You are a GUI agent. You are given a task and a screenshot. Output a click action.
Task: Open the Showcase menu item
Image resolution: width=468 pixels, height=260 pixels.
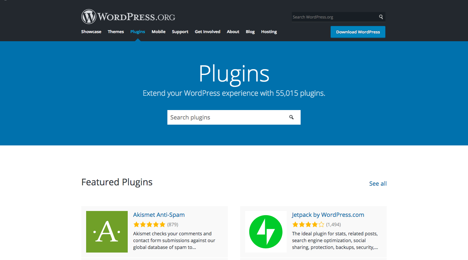[91, 31]
